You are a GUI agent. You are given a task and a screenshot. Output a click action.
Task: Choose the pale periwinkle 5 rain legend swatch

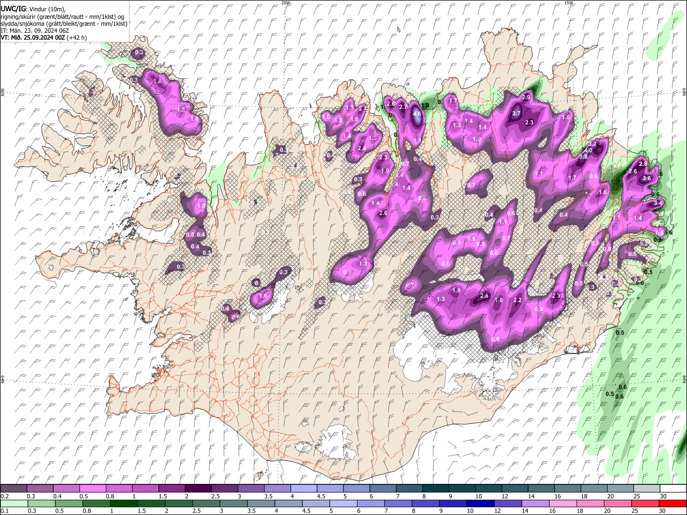point(343,503)
